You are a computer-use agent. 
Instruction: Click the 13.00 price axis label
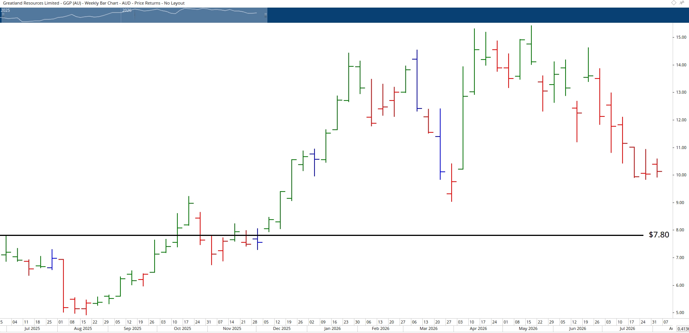click(681, 92)
